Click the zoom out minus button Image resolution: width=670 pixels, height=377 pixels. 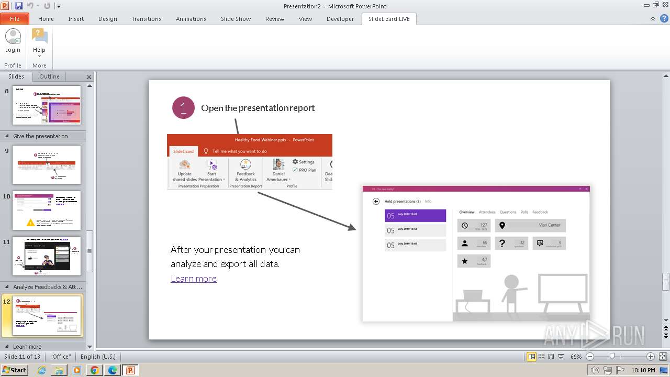(590, 357)
